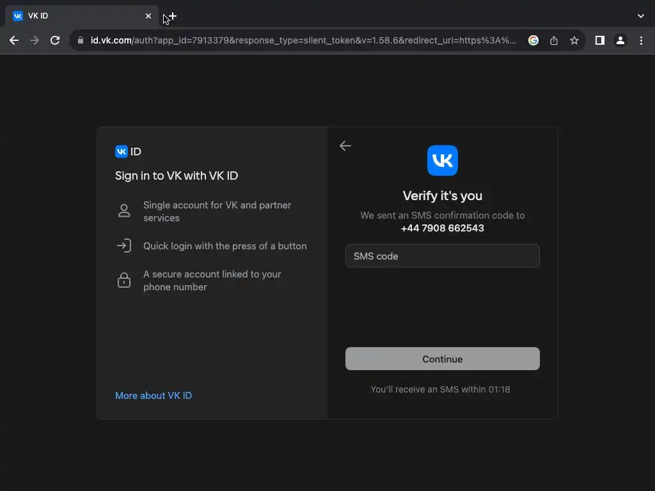Click the browser forward arrow
This screenshot has width=655, height=491.
35,40
